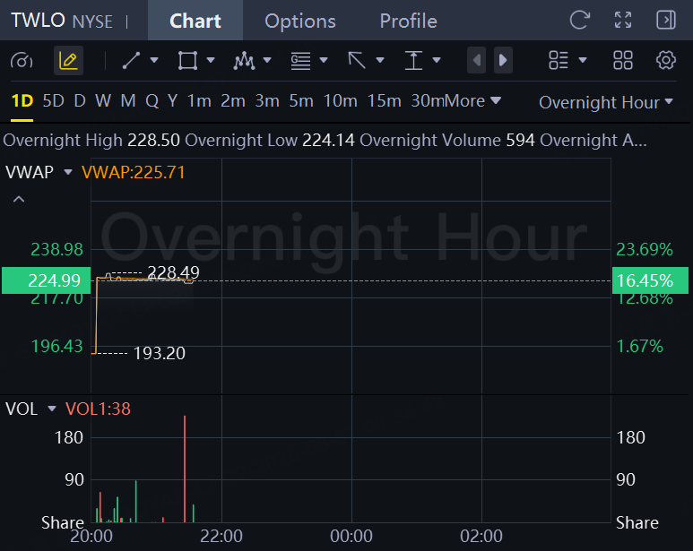Click the VWAP:225.71 value
Viewport: 693px width, 551px height.
tap(134, 172)
